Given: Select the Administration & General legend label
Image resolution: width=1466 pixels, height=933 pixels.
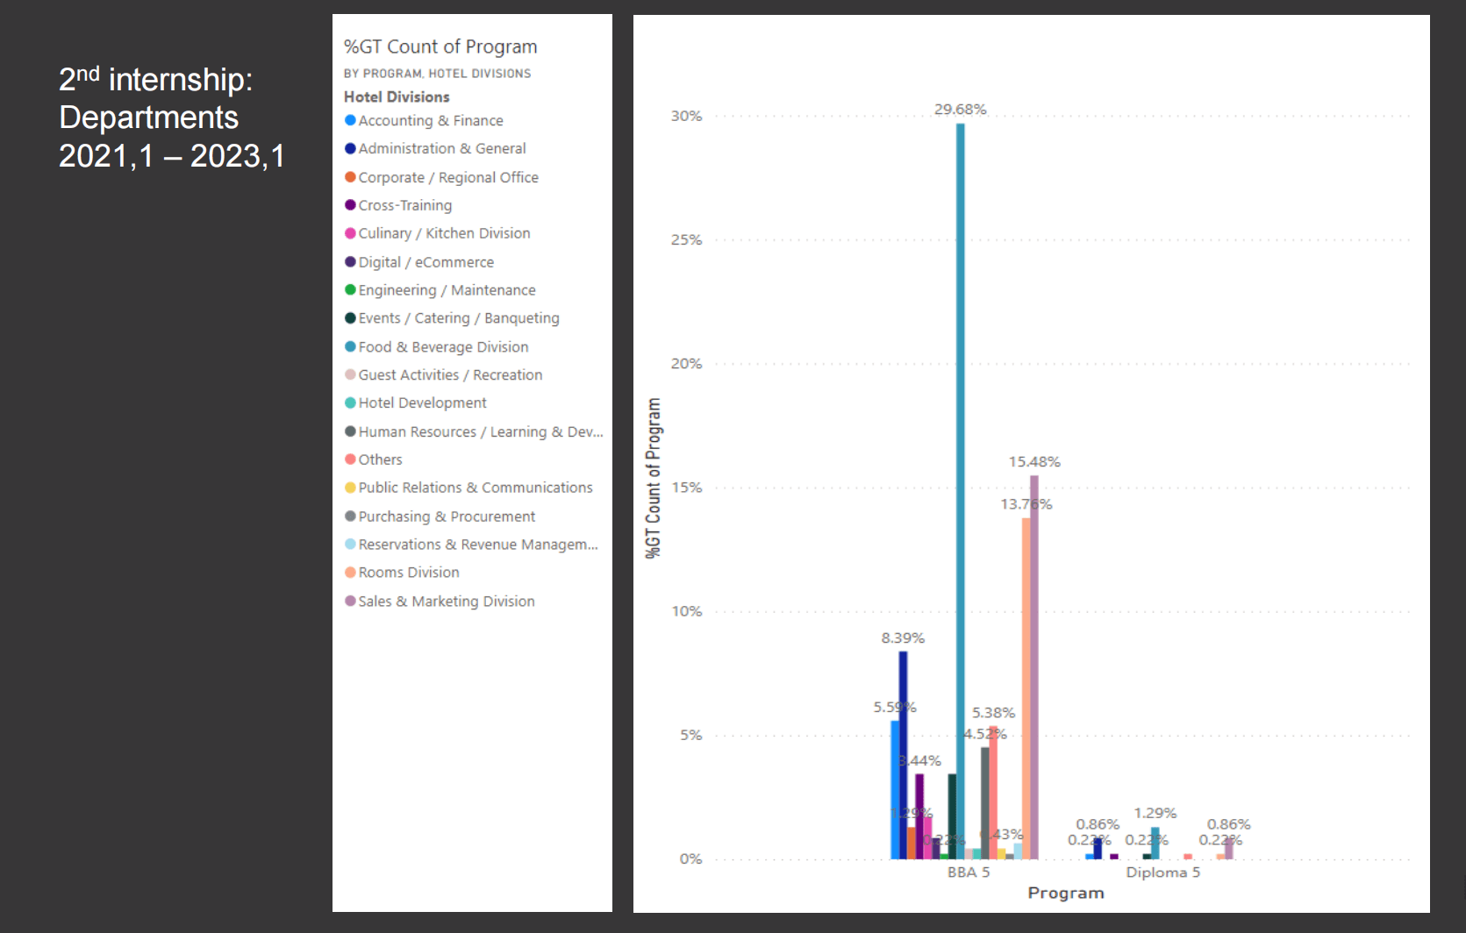Looking at the screenshot, I should [x=442, y=148].
